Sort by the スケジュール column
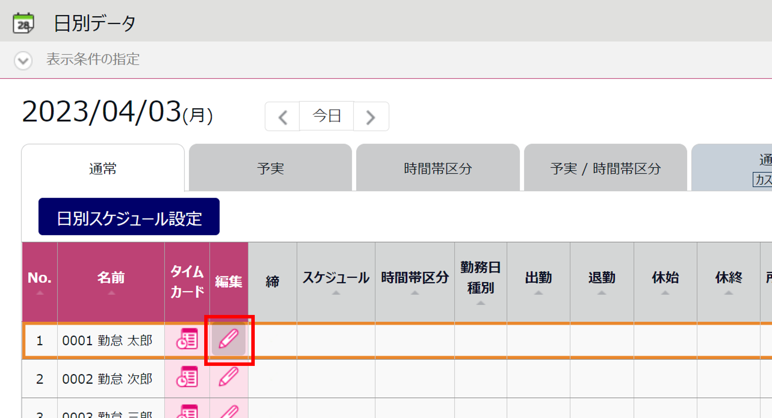Viewport: 772px width, 418px height. click(x=336, y=282)
